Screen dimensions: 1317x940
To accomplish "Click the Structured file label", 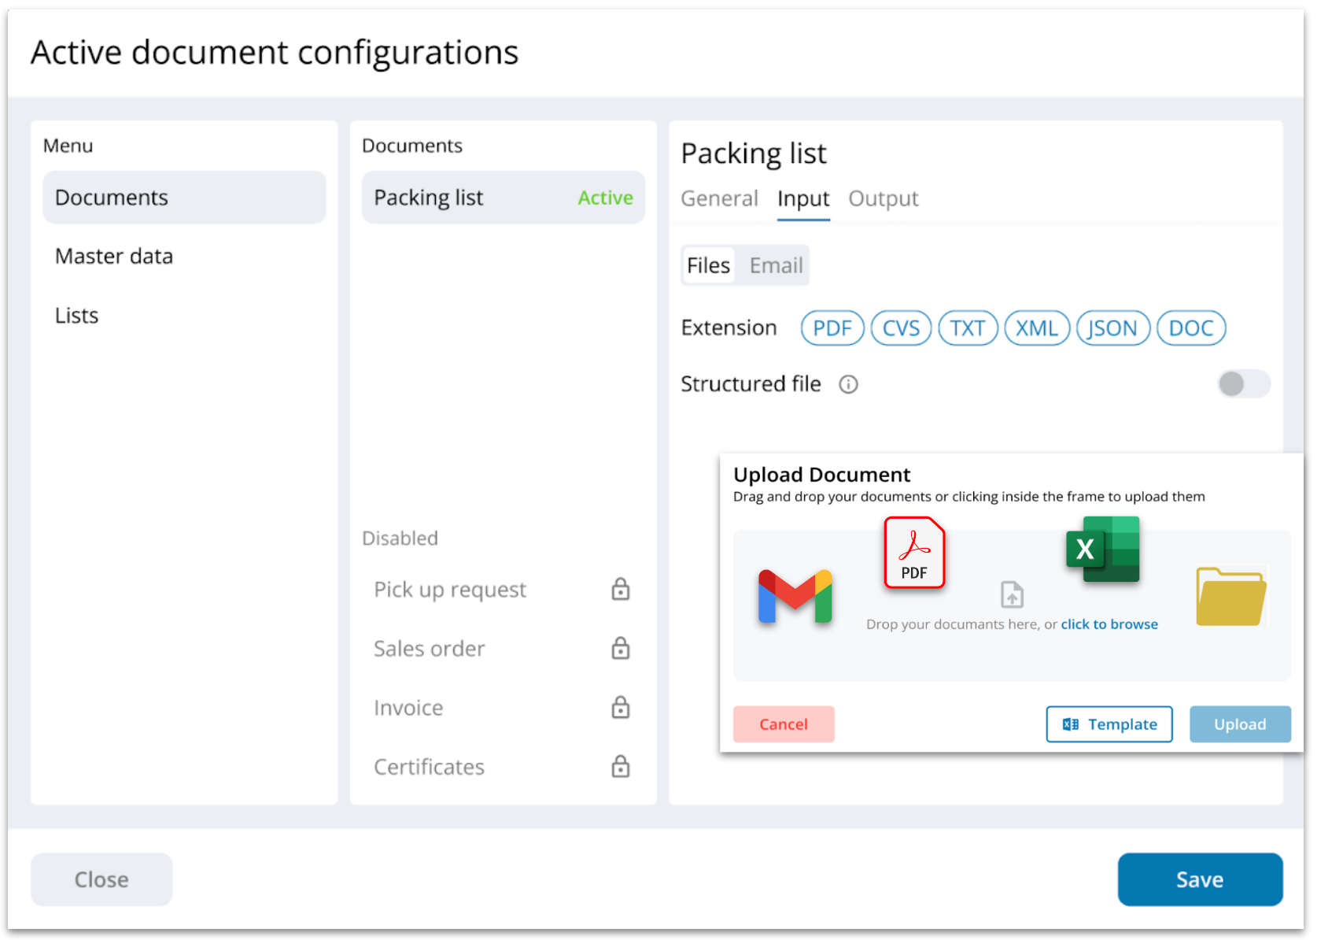I will tap(751, 384).
